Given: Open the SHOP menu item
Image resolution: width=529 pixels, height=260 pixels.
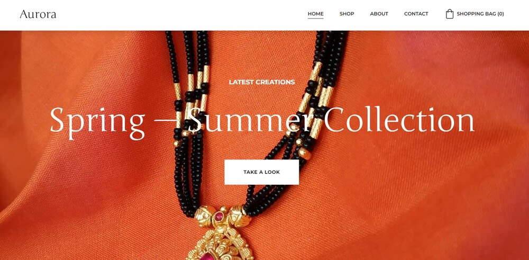Looking at the screenshot, I should coord(347,14).
